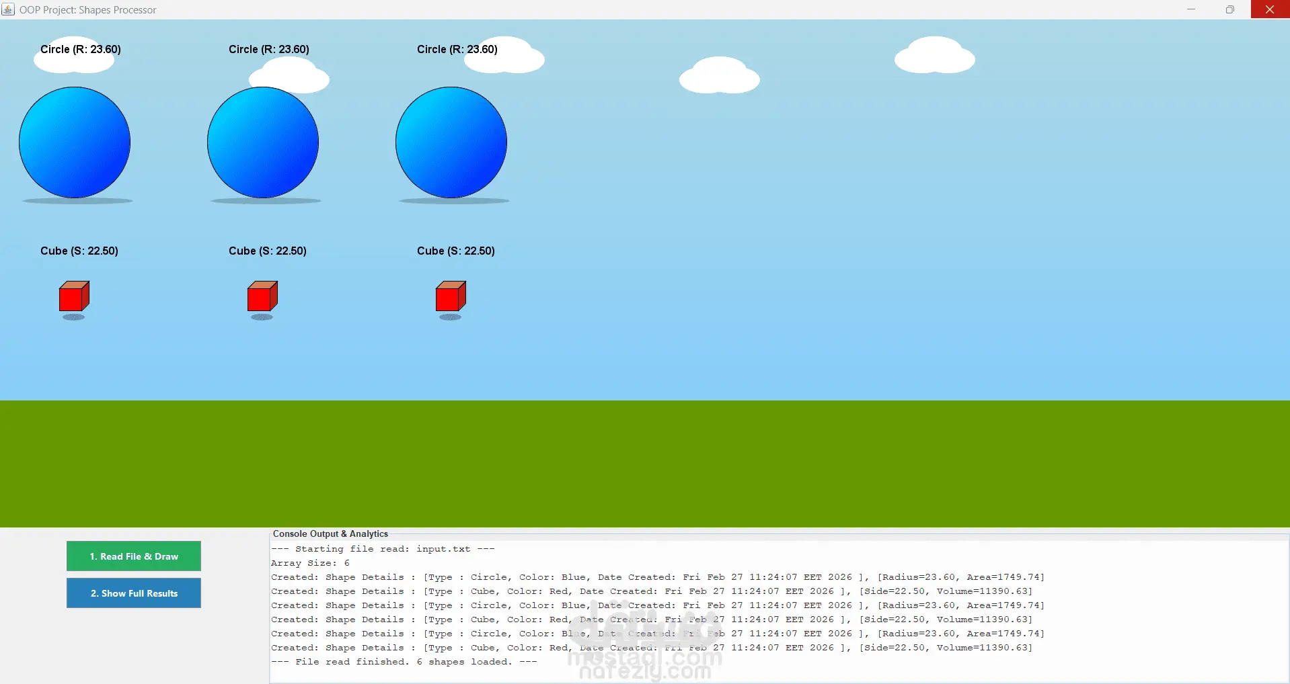1290x684 pixels.
Task: Select the second blue circle shape
Action: pos(263,142)
